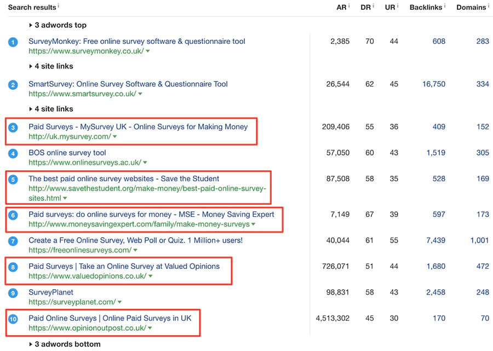Click the info icon next to UR
The height and width of the screenshot is (351, 493).
[x=398, y=6]
